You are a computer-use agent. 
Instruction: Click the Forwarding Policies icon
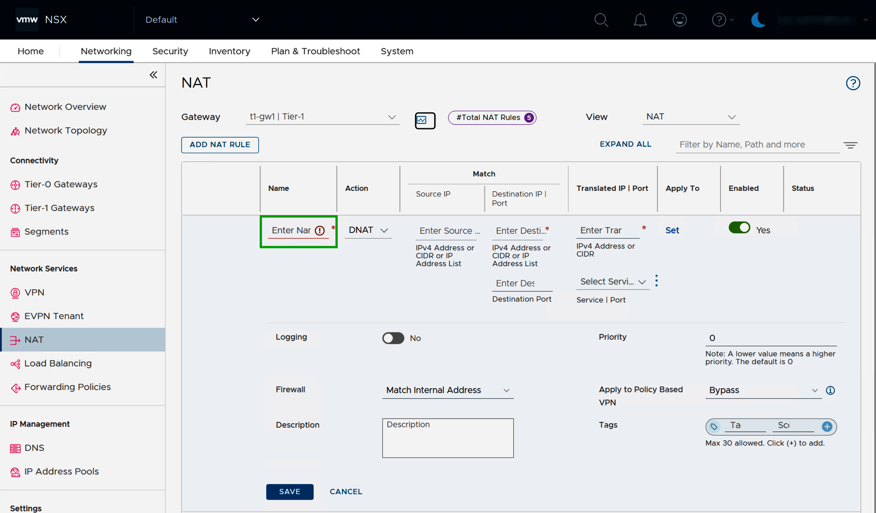(x=15, y=388)
